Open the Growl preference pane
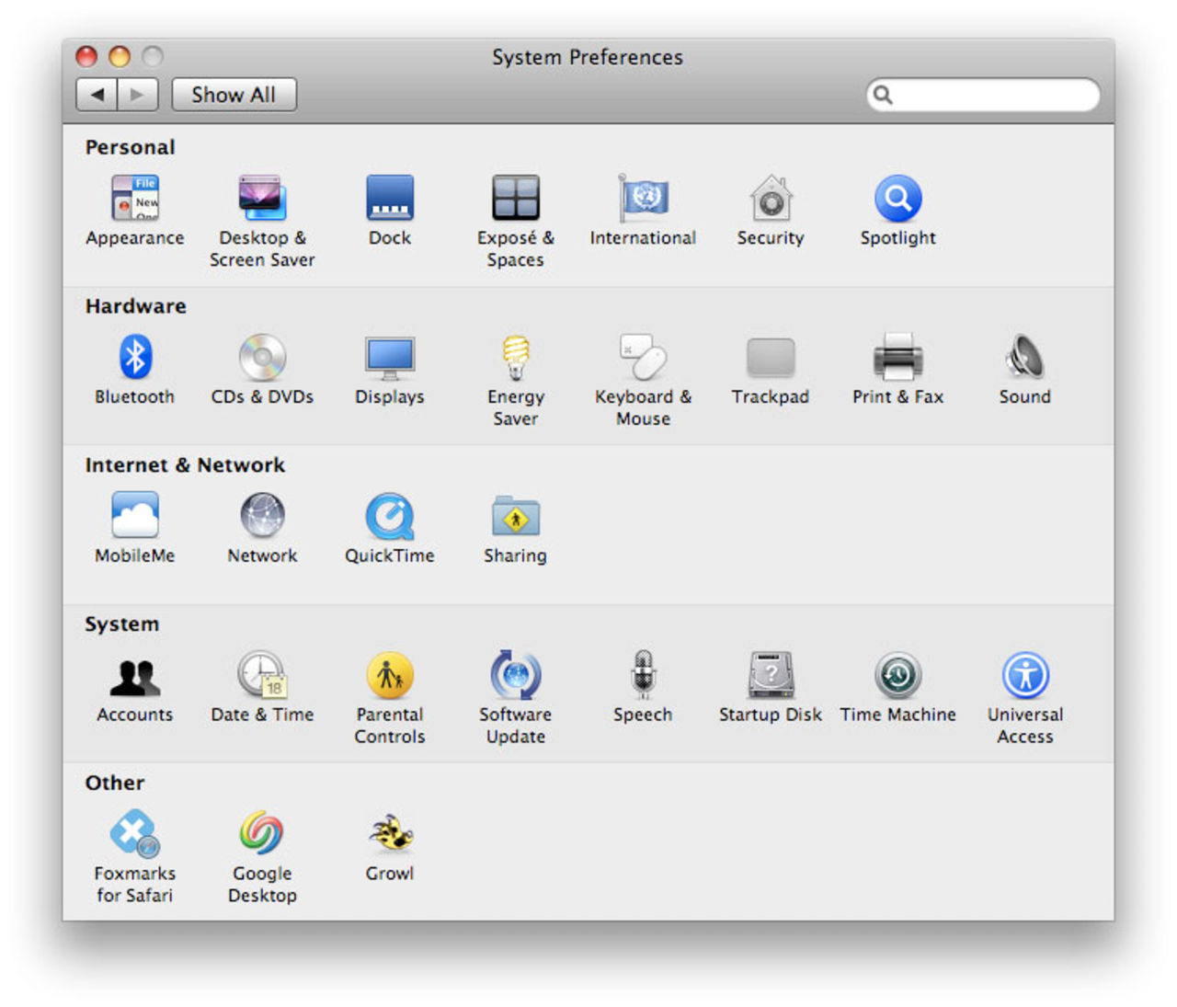 click(390, 834)
